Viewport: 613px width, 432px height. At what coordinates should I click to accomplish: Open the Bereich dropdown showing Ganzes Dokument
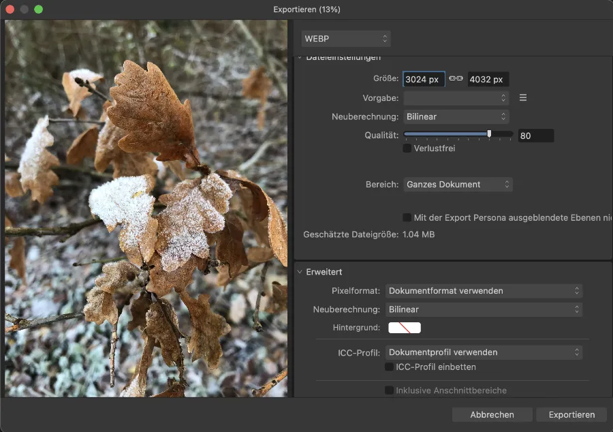[x=458, y=184]
